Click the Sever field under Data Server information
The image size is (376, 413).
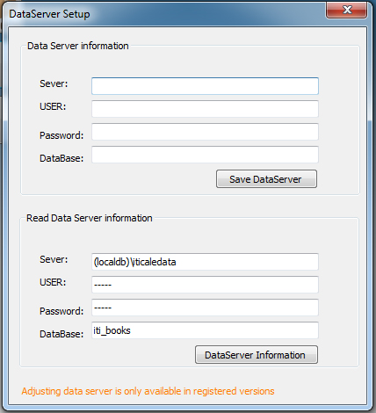(x=205, y=86)
